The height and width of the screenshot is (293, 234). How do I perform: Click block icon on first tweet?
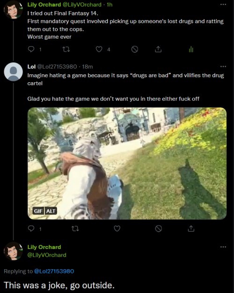pyautogui.click(x=135, y=50)
